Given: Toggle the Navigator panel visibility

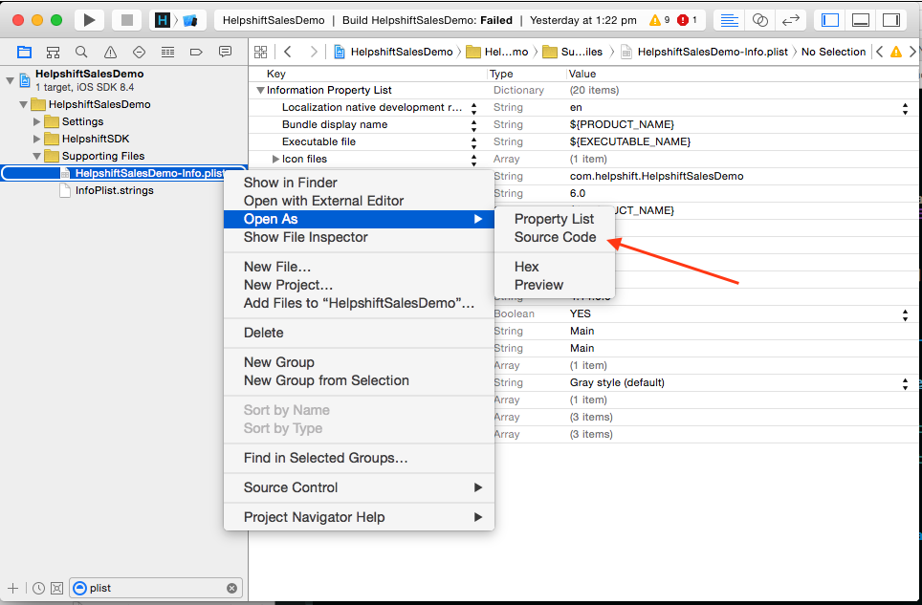Looking at the screenshot, I should pyautogui.click(x=830, y=19).
